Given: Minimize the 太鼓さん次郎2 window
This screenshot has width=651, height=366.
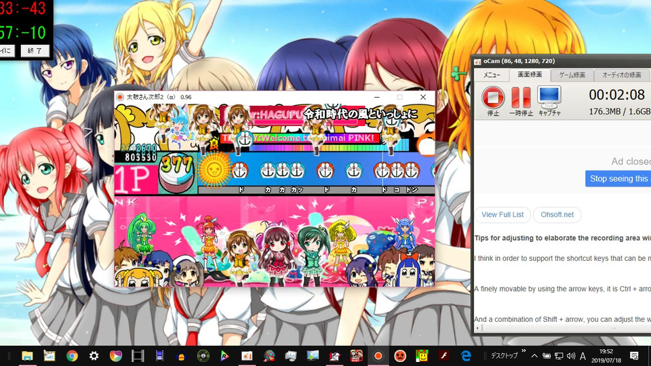Looking at the screenshot, I should (376, 97).
